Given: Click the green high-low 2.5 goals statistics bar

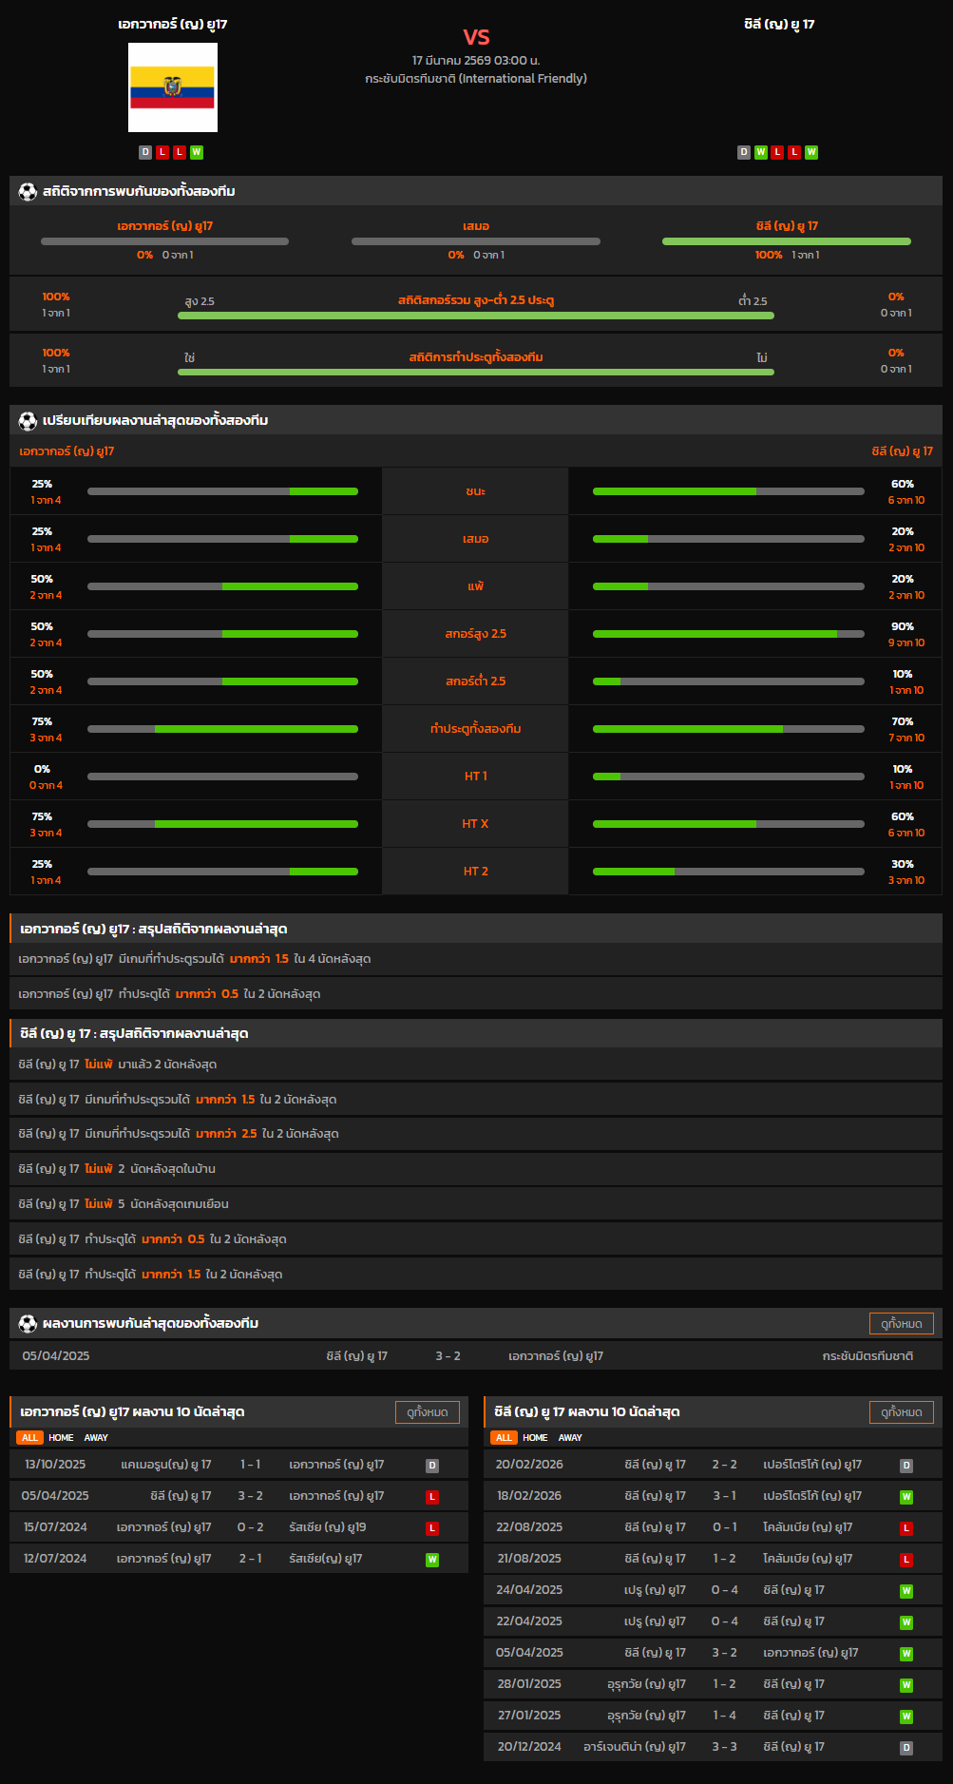Looking at the screenshot, I should [475, 316].
